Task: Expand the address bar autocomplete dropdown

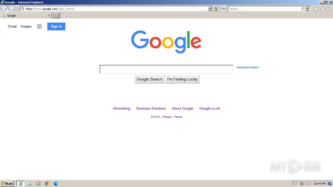Action: tap(210, 9)
